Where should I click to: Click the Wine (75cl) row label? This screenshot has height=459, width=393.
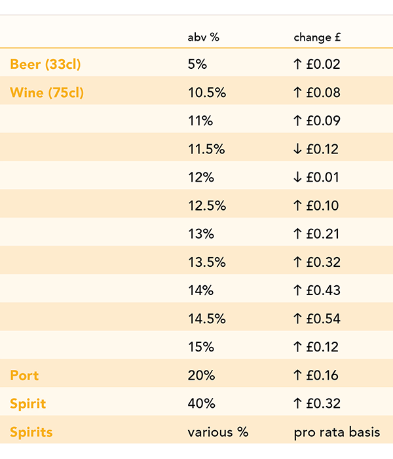pos(47,92)
